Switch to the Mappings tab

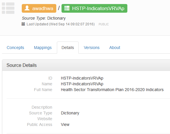pos(43,48)
